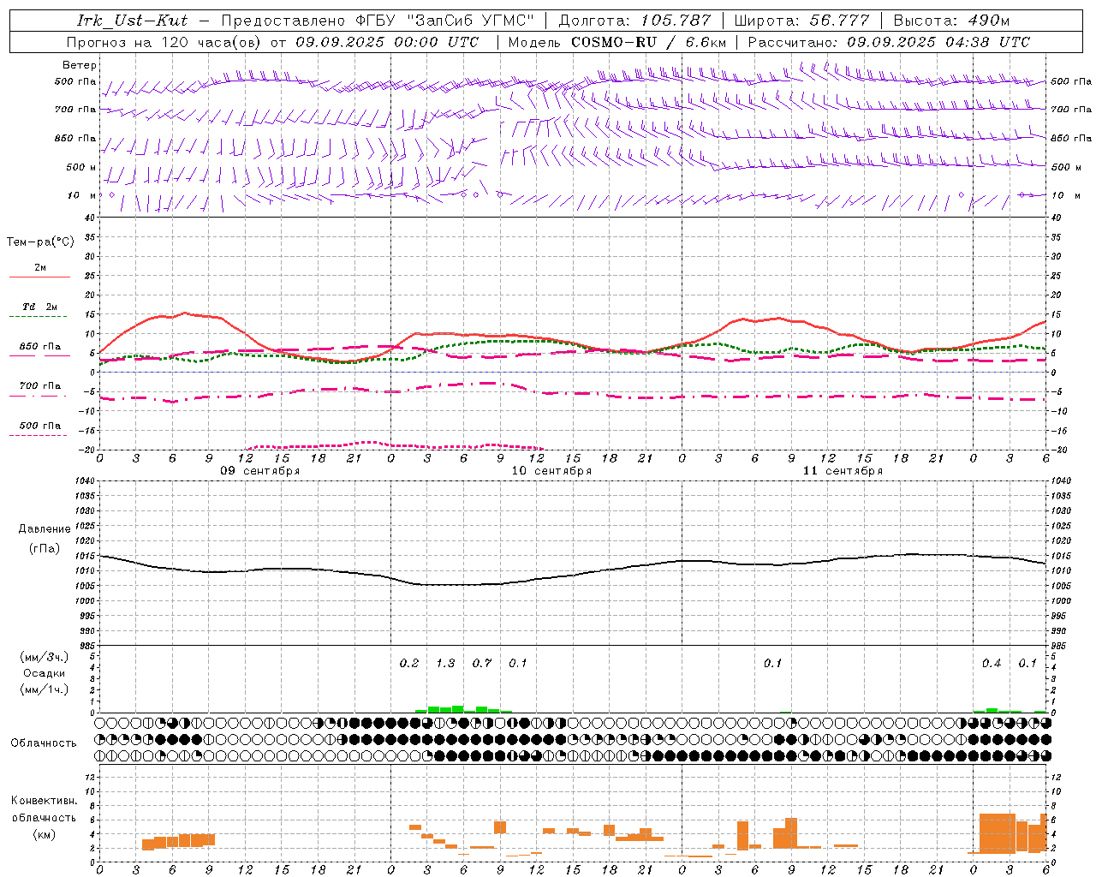Click the 'Ветер' wind panel label
Screen dimensions: 1096x877
click(x=80, y=65)
